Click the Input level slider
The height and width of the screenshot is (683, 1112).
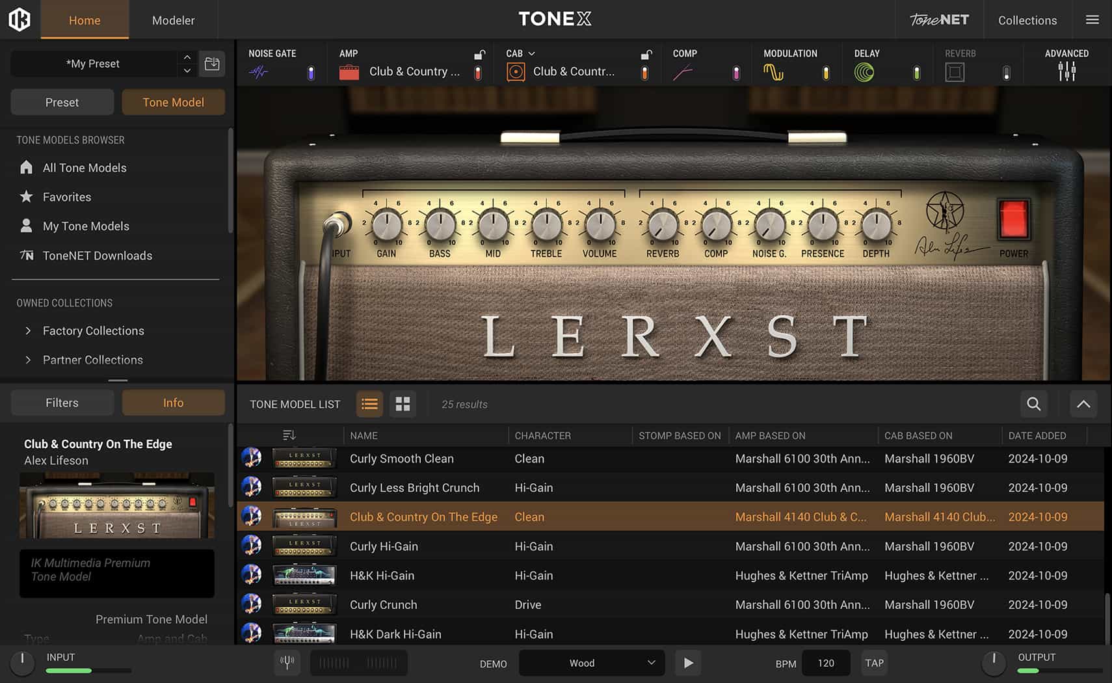(x=88, y=671)
